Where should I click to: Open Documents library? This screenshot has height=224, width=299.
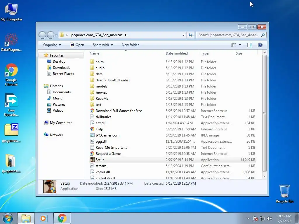(62, 92)
